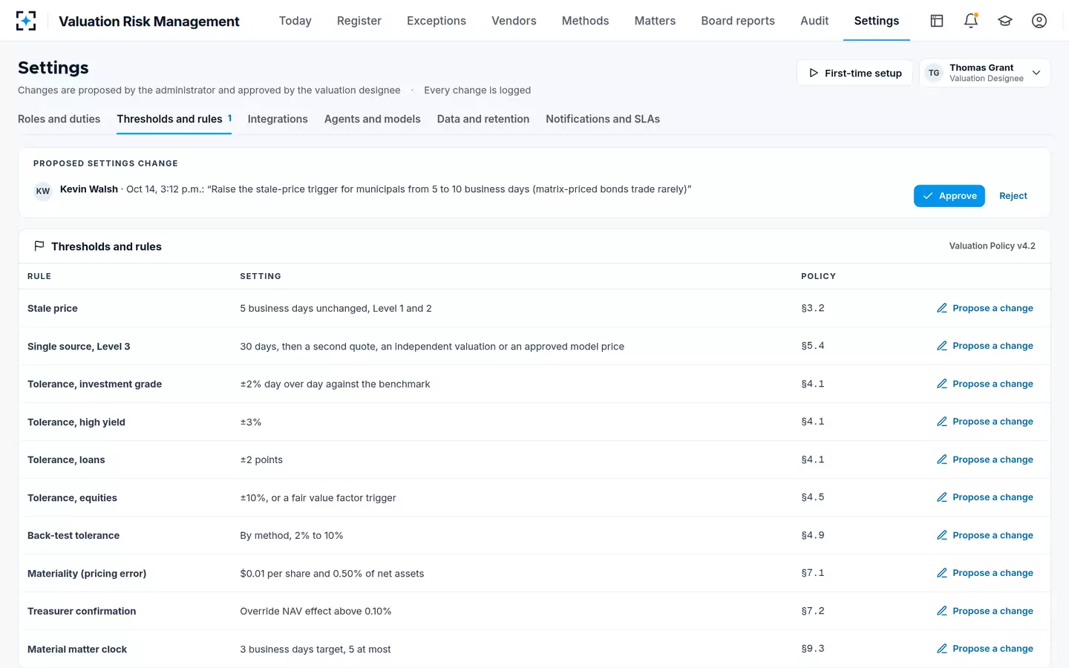Approve Kevin Walsh's proposed change
This screenshot has height=668, width=1069.
tap(949, 196)
